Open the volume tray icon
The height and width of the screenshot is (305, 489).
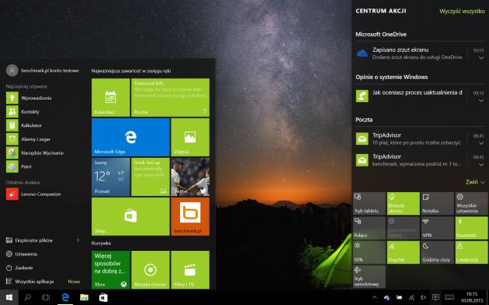(x=423, y=297)
